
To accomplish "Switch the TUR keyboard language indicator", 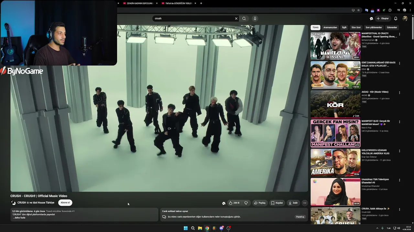I will point(389,228).
